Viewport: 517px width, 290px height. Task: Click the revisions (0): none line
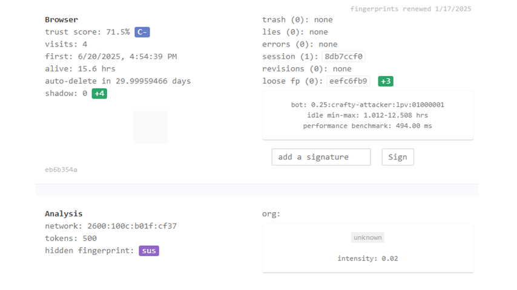[307, 69]
